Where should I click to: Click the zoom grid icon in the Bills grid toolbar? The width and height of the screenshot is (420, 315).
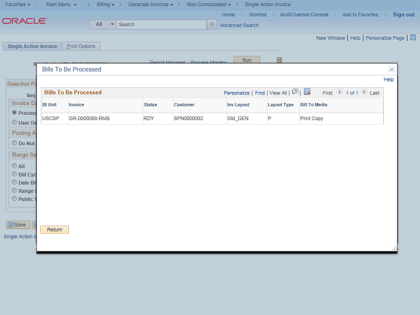295,92
